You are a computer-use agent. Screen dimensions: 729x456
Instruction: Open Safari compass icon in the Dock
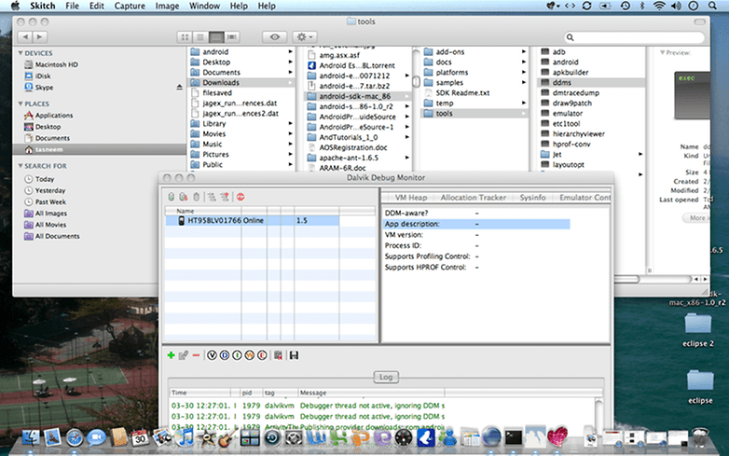click(75, 438)
